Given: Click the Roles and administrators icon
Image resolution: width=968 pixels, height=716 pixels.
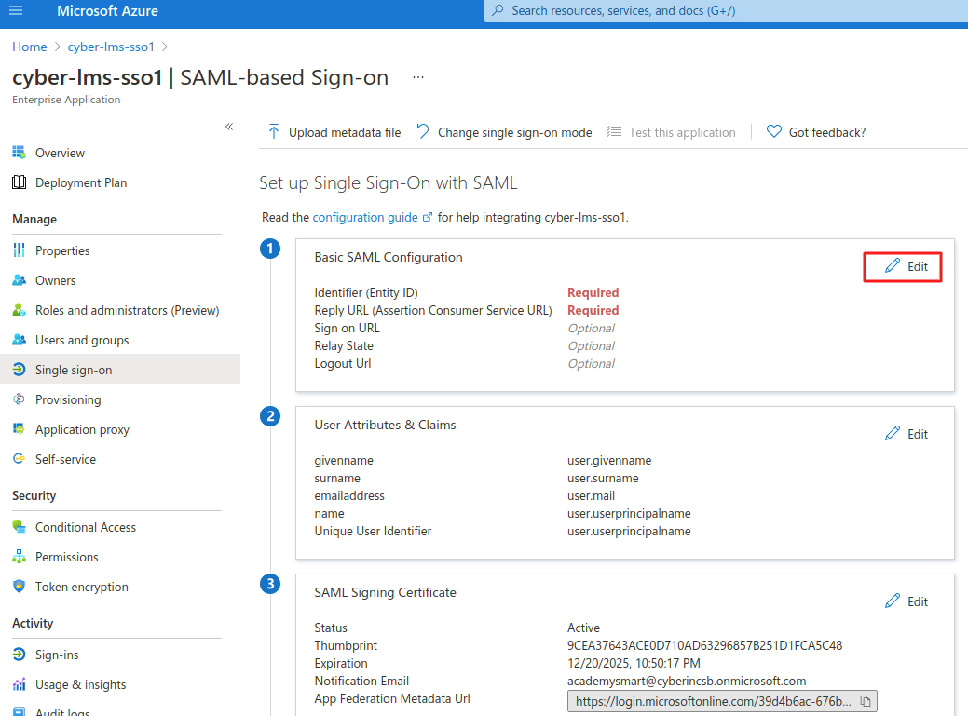Looking at the screenshot, I should (20, 310).
